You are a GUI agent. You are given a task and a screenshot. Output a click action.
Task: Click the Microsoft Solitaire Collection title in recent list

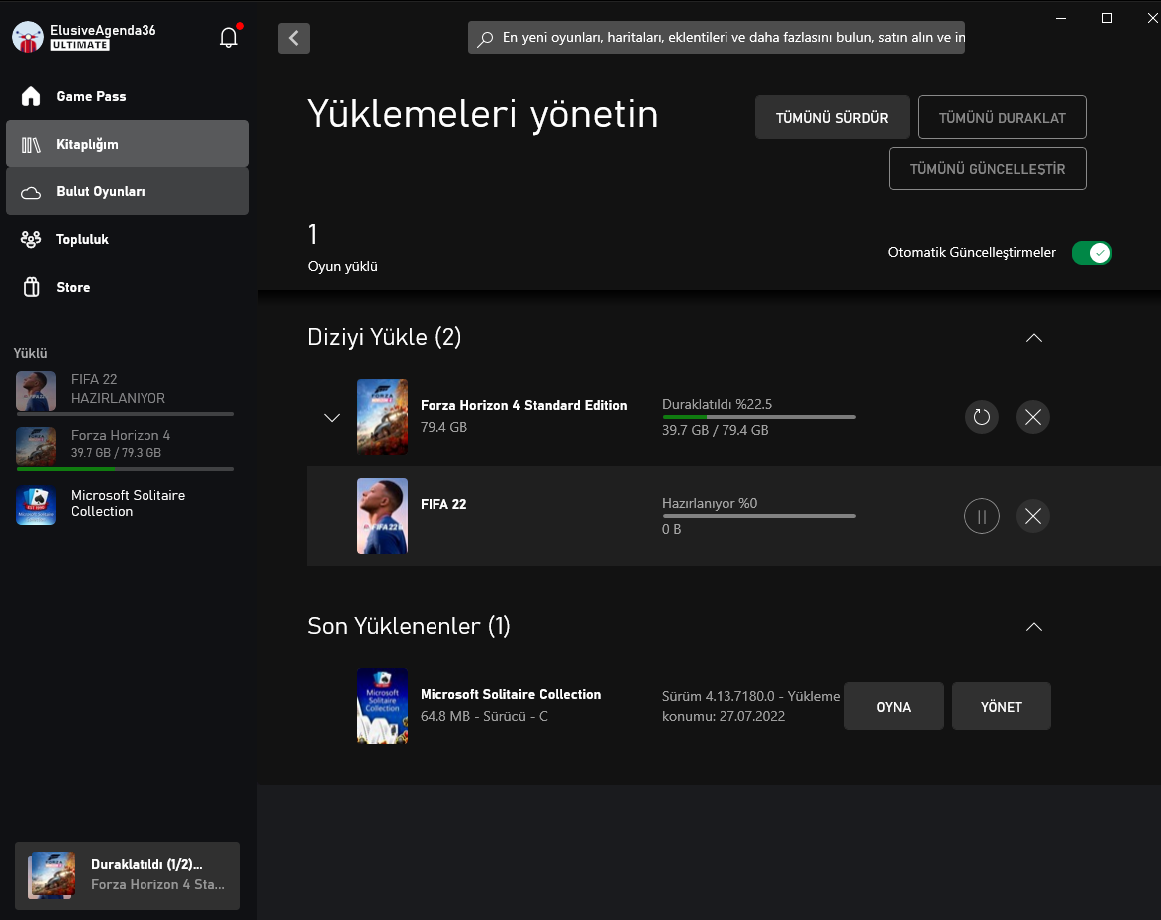tap(511, 694)
